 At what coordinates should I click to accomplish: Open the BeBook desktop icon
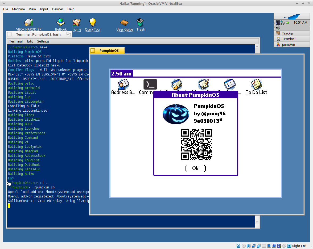tap(61, 22)
